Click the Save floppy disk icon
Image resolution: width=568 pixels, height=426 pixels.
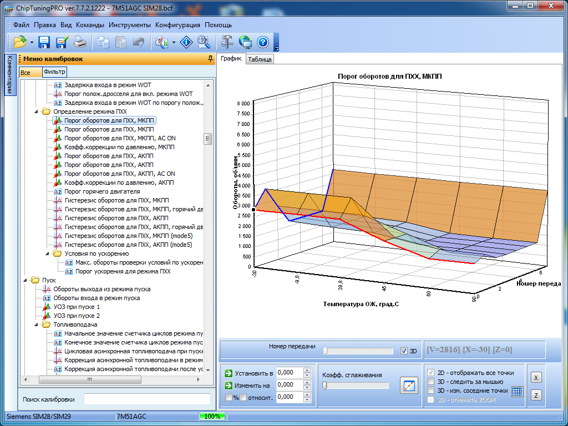pyautogui.click(x=44, y=42)
